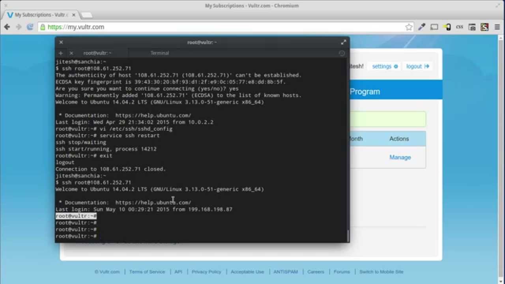Click the highlighted root@vultr:~# prompt line
The height and width of the screenshot is (284, 505).
[x=76, y=216]
